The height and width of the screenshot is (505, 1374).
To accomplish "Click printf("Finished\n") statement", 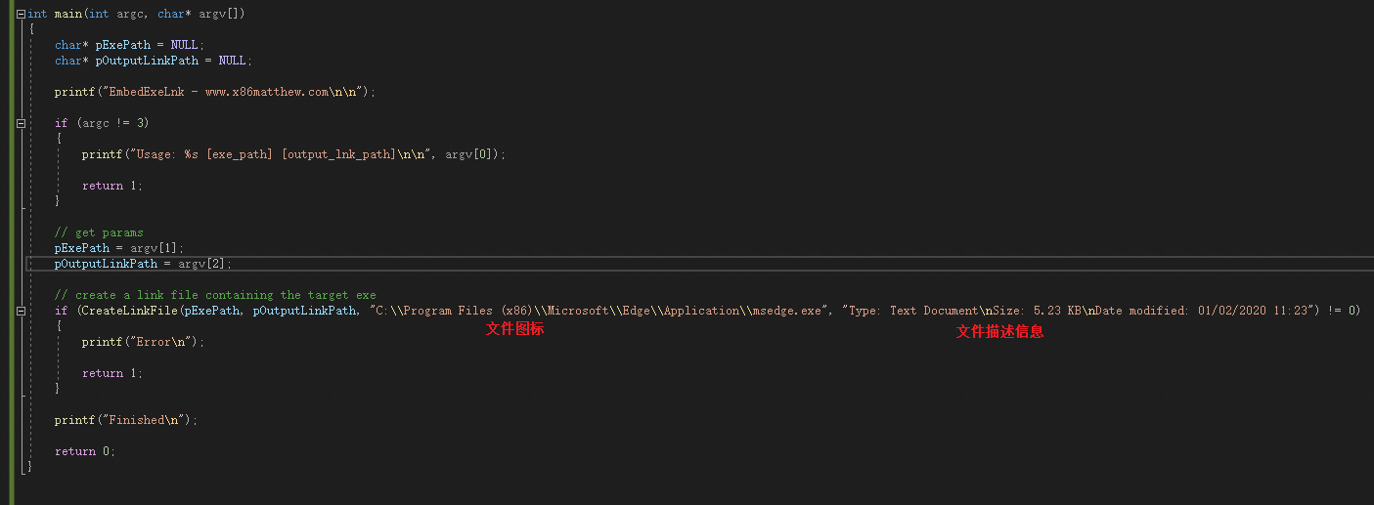I will (126, 420).
